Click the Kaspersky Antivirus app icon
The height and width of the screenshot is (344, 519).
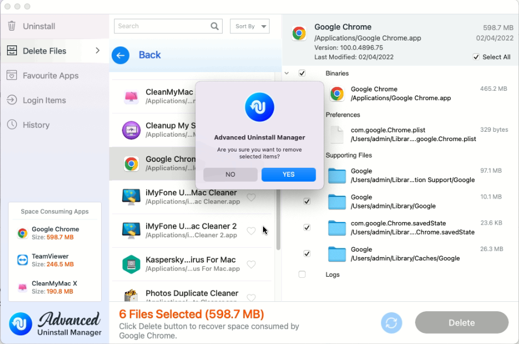pyautogui.click(x=131, y=264)
